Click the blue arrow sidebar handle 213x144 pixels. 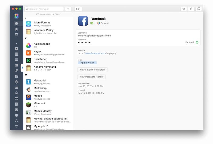[22, 68]
